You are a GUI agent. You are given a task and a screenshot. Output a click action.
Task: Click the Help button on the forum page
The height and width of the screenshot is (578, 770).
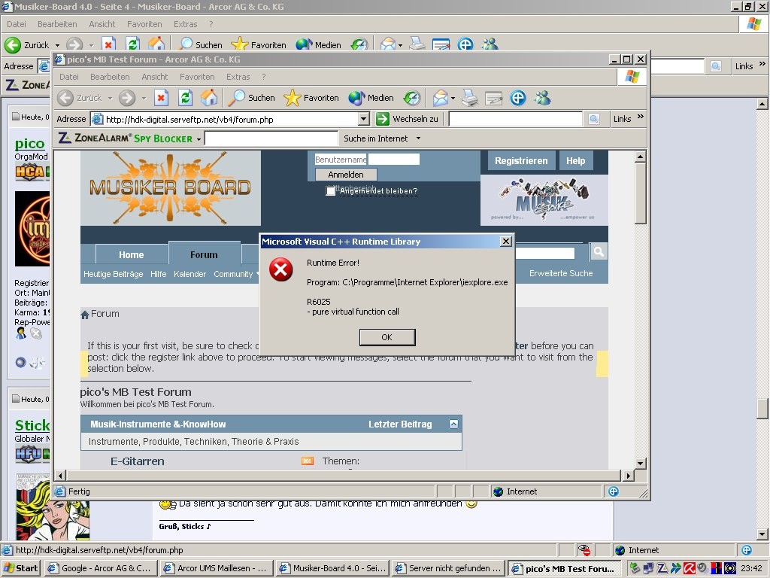click(575, 161)
